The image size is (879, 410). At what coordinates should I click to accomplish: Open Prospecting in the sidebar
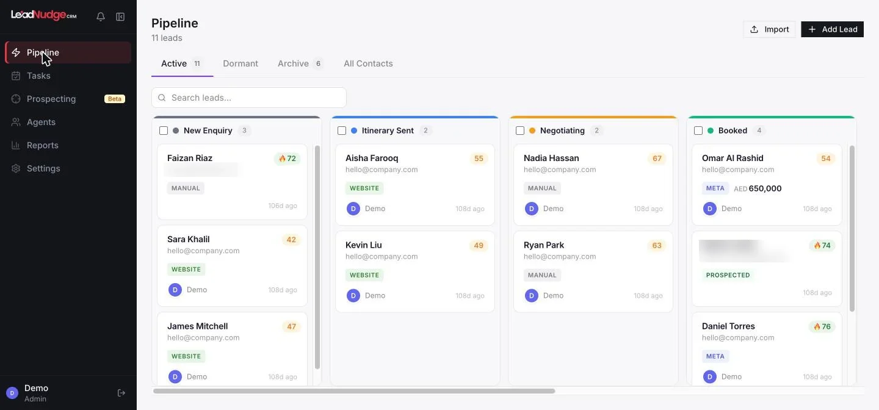click(x=68, y=99)
